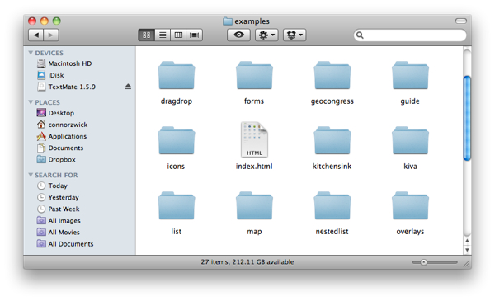Go forward with the right arrow button
The width and height of the screenshot is (495, 301).
(x=51, y=35)
